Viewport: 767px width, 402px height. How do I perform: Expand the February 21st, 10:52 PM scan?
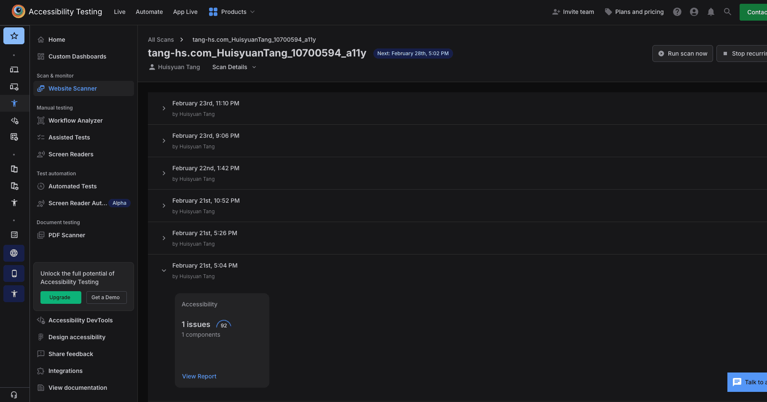tap(164, 206)
